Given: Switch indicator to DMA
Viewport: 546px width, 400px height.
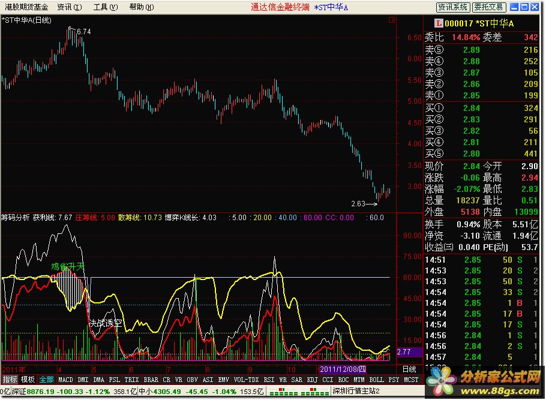Looking at the screenshot, I should pyautogui.click(x=98, y=380).
